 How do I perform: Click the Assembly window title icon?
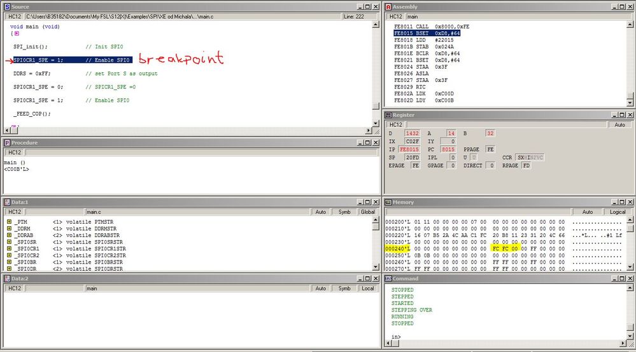[x=388, y=7]
